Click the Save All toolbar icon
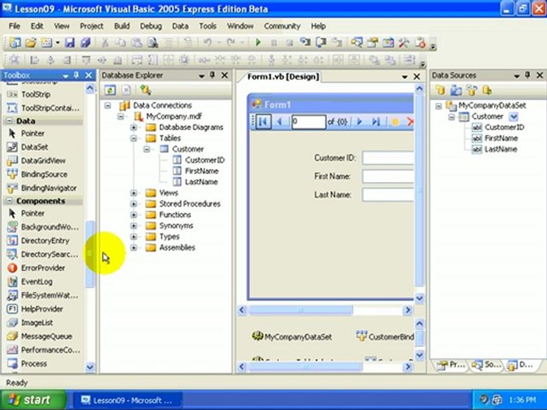This screenshot has height=410, width=547. pos(85,43)
